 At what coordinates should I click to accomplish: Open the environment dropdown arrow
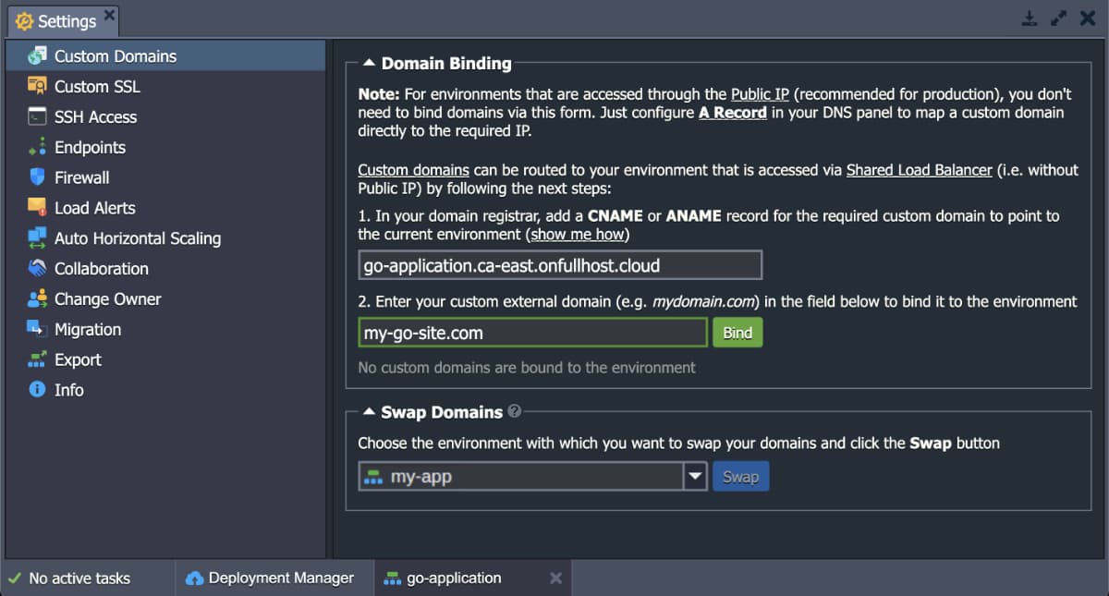tap(695, 477)
